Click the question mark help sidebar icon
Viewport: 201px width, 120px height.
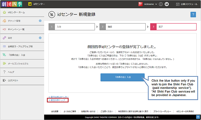point(4,72)
